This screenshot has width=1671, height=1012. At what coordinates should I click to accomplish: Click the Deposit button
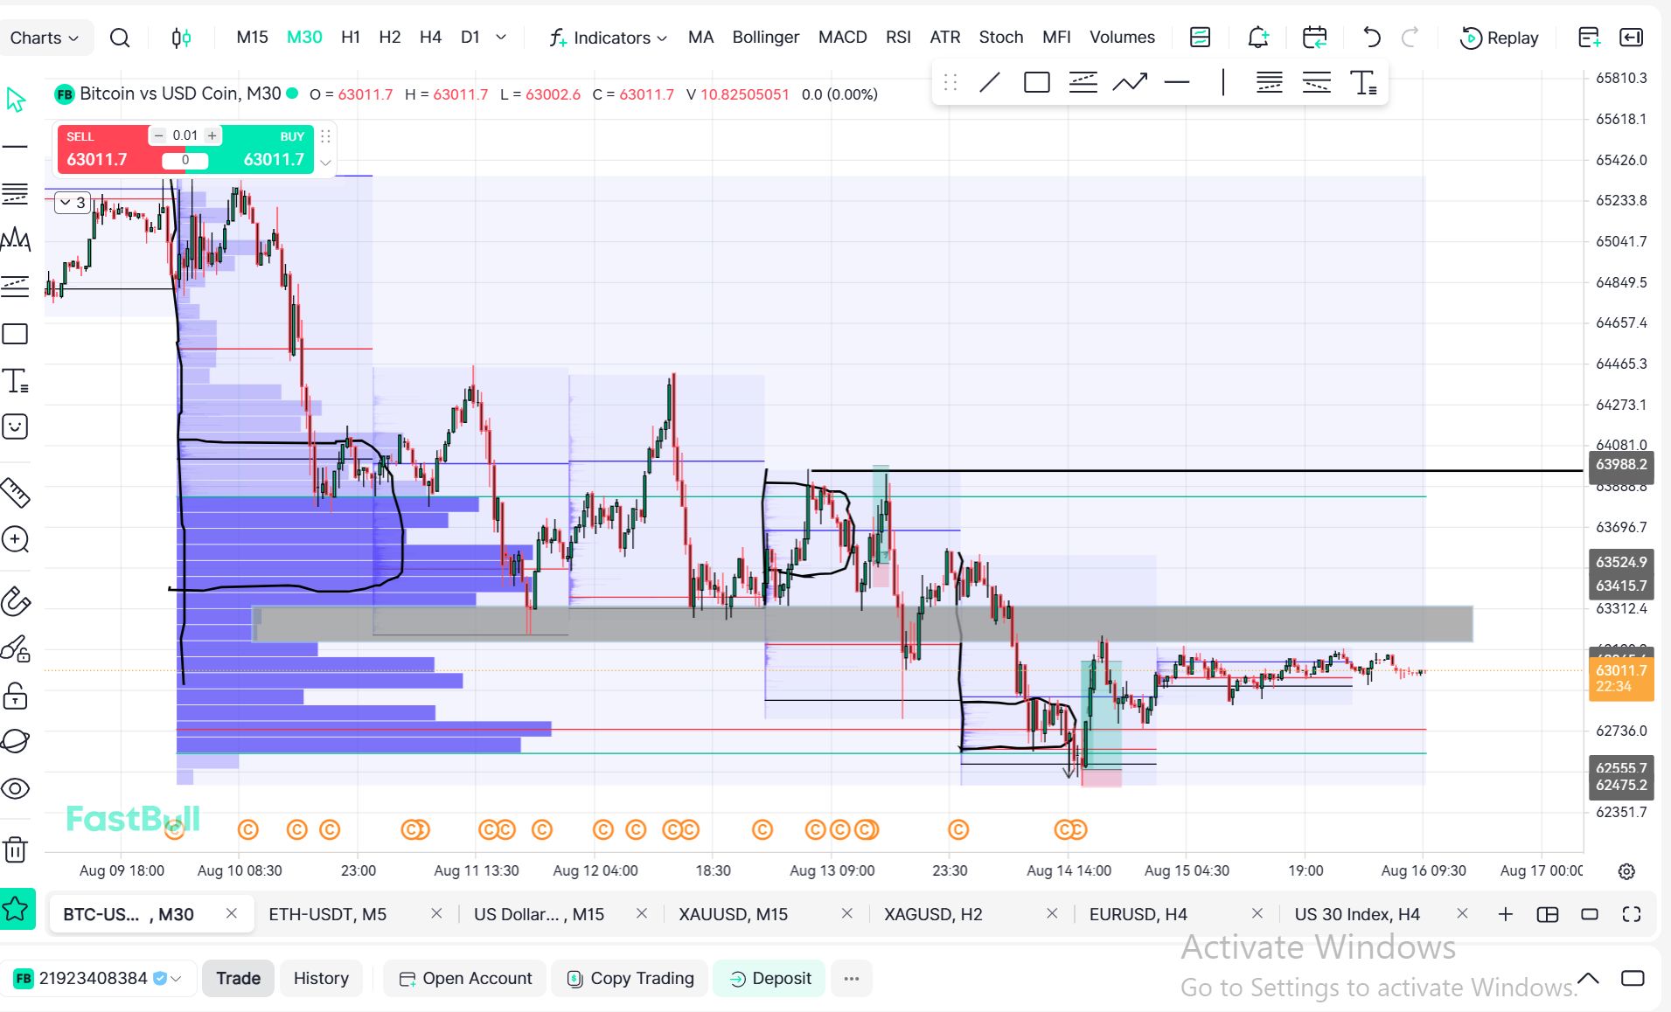[x=769, y=979]
